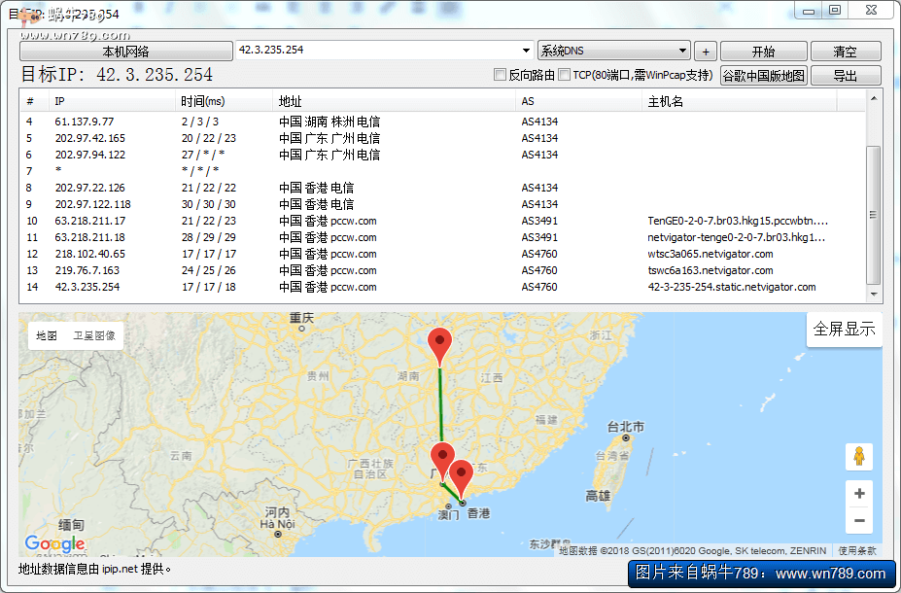Enable the 反向路由 checkbox
The image size is (901, 593).
(501, 75)
